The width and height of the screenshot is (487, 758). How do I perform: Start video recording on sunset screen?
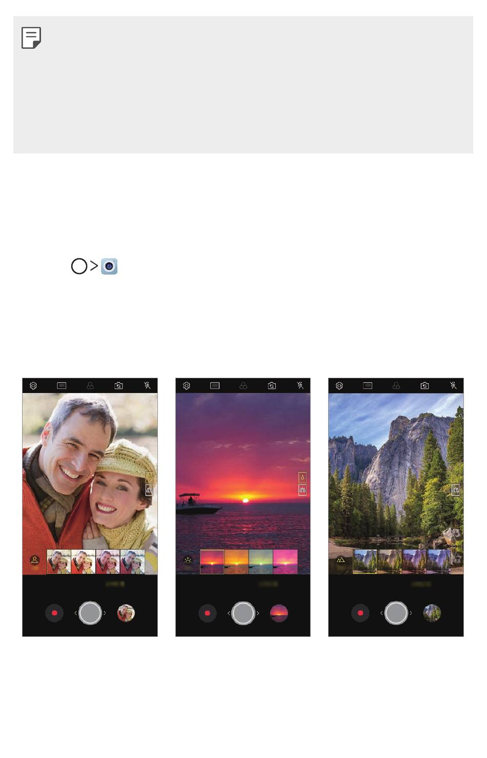pos(208,613)
